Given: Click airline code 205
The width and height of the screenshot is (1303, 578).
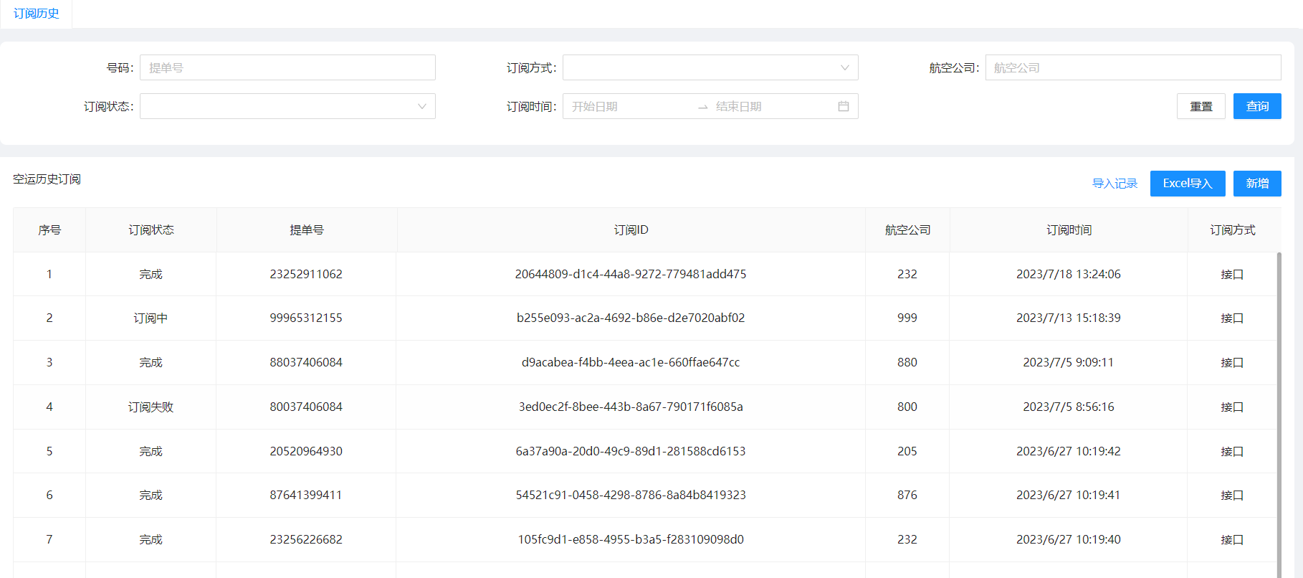Looking at the screenshot, I should pos(907,451).
